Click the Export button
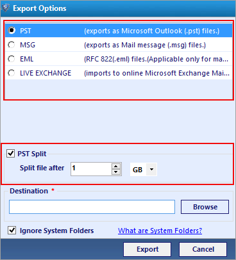236x260 pixels. (147, 249)
